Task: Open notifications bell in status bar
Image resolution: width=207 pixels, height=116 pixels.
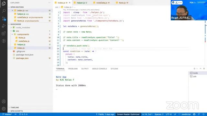Action: [x=203, y=114]
